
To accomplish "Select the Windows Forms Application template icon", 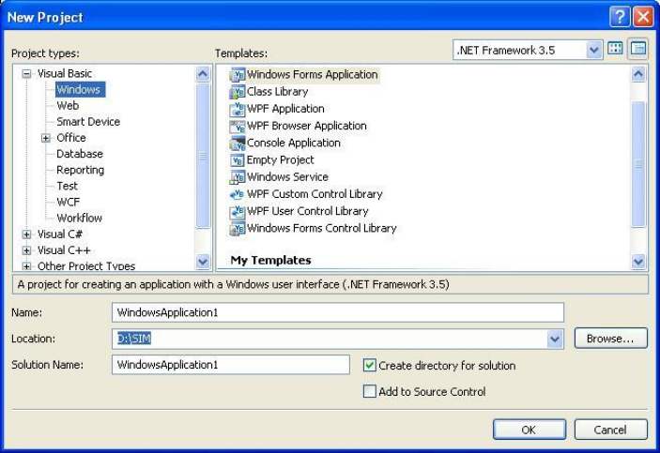I will (x=238, y=75).
